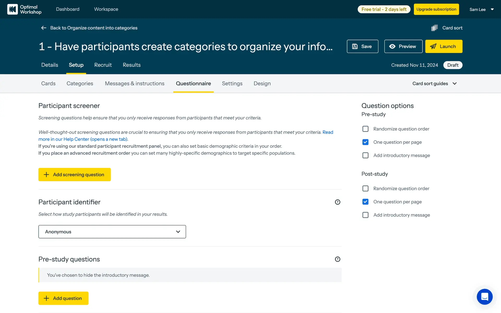Click the back arrow icon
The height and width of the screenshot is (313, 501).
(x=44, y=28)
